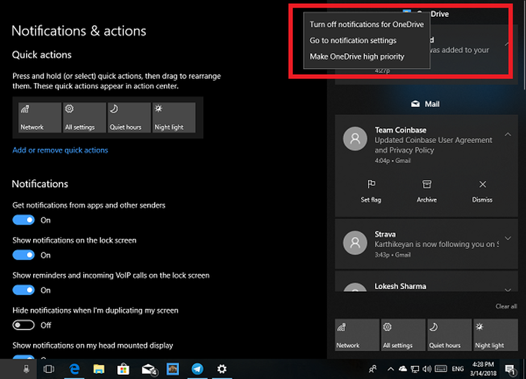Launch Microsoft Edge from the taskbar
Viewport: 526px width, 379px height.
(74, 369)
